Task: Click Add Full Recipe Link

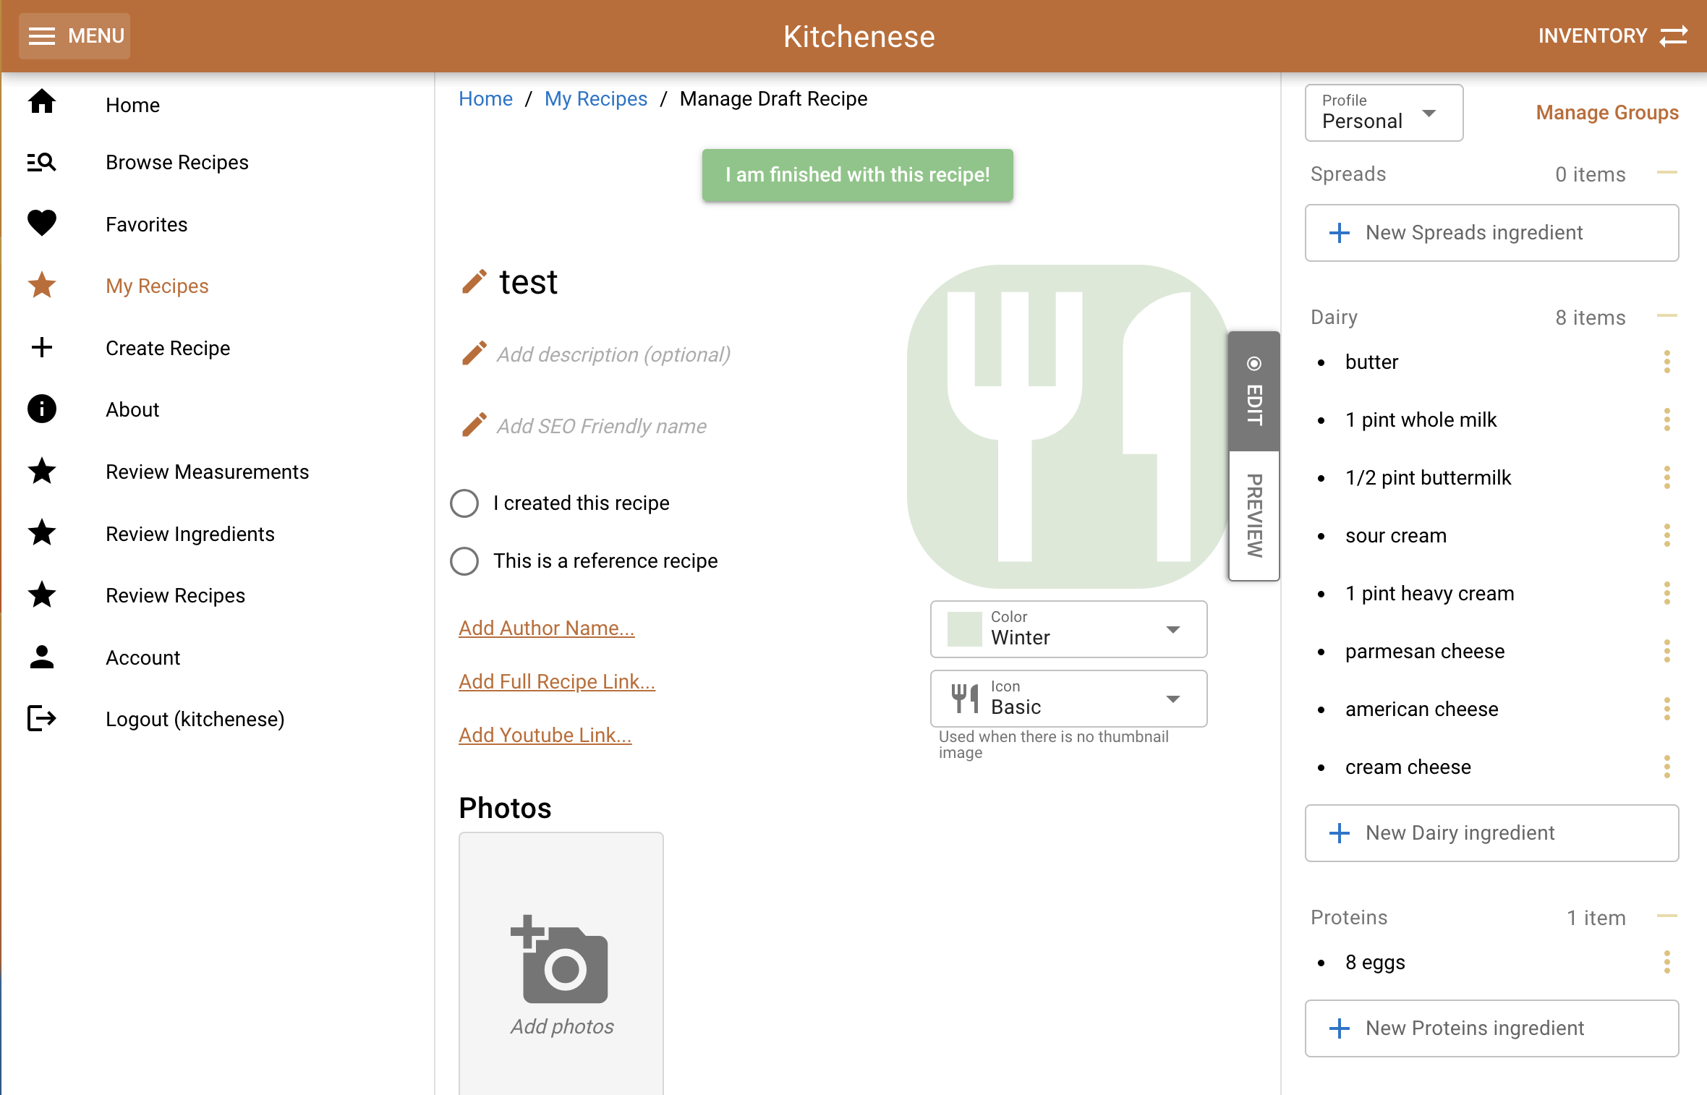Action: (x=557, y=681)
